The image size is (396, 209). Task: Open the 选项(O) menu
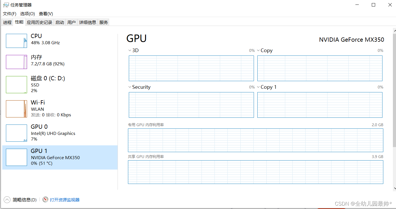(27, 14)
